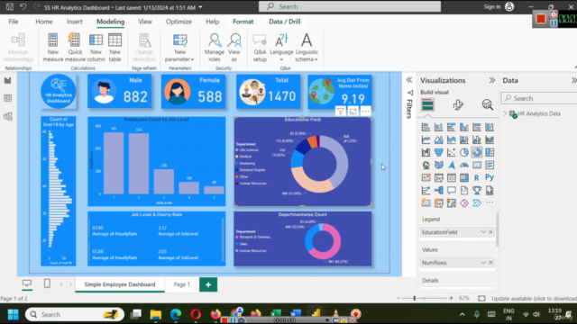
Task: Select the stacked bar chart visual
Action: pos(426,128)
